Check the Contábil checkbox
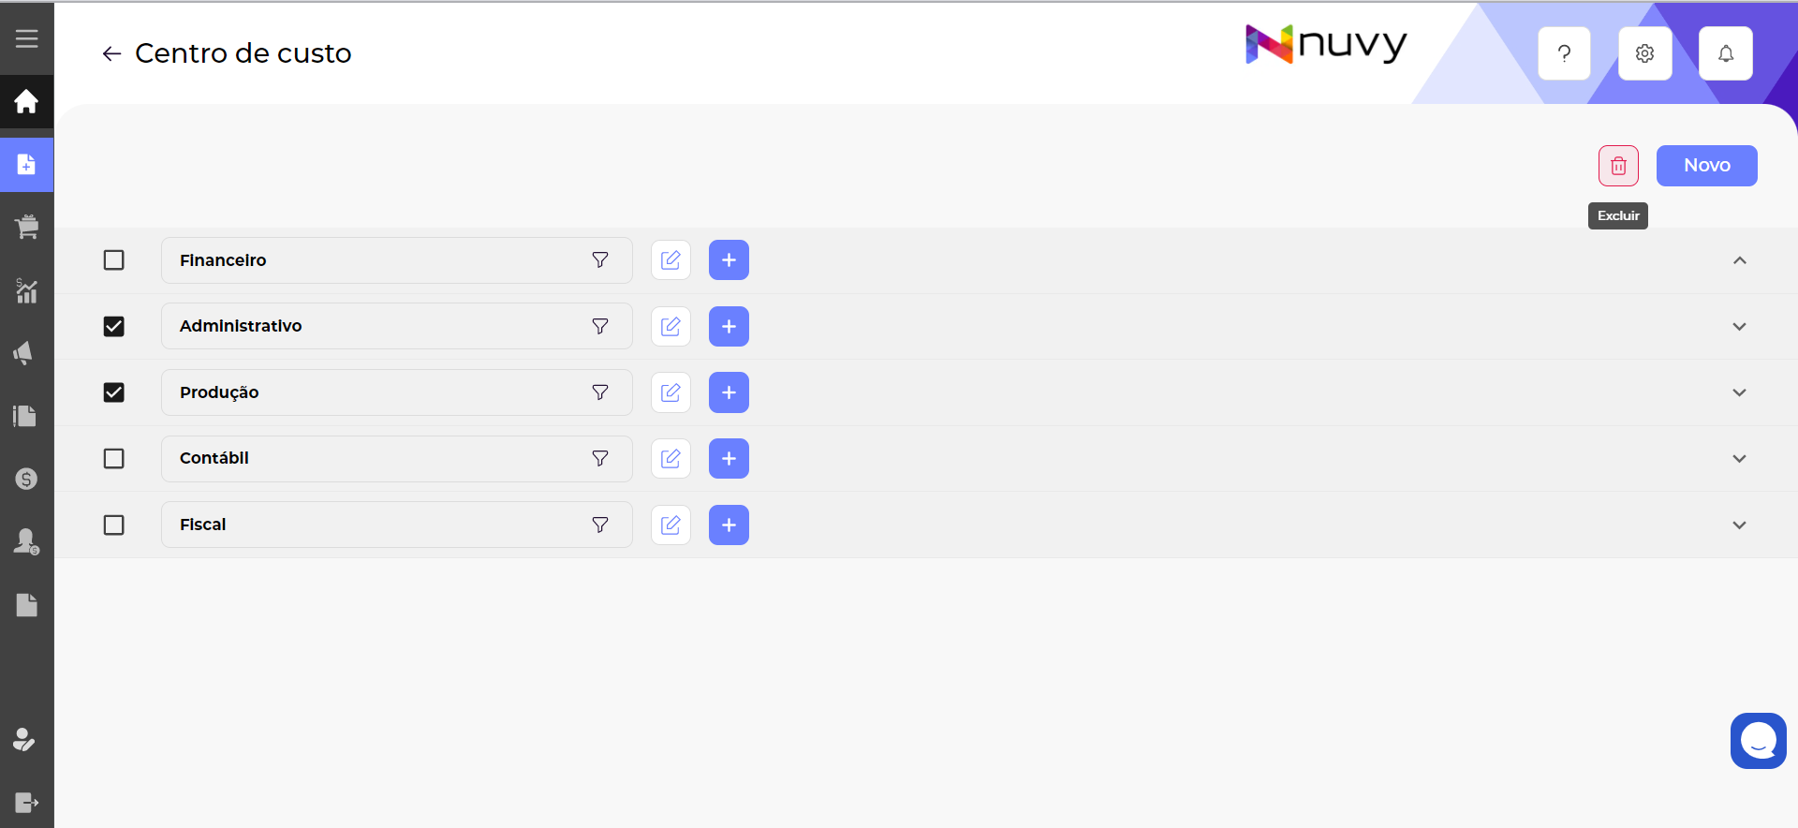 click(x=113, y=458)
